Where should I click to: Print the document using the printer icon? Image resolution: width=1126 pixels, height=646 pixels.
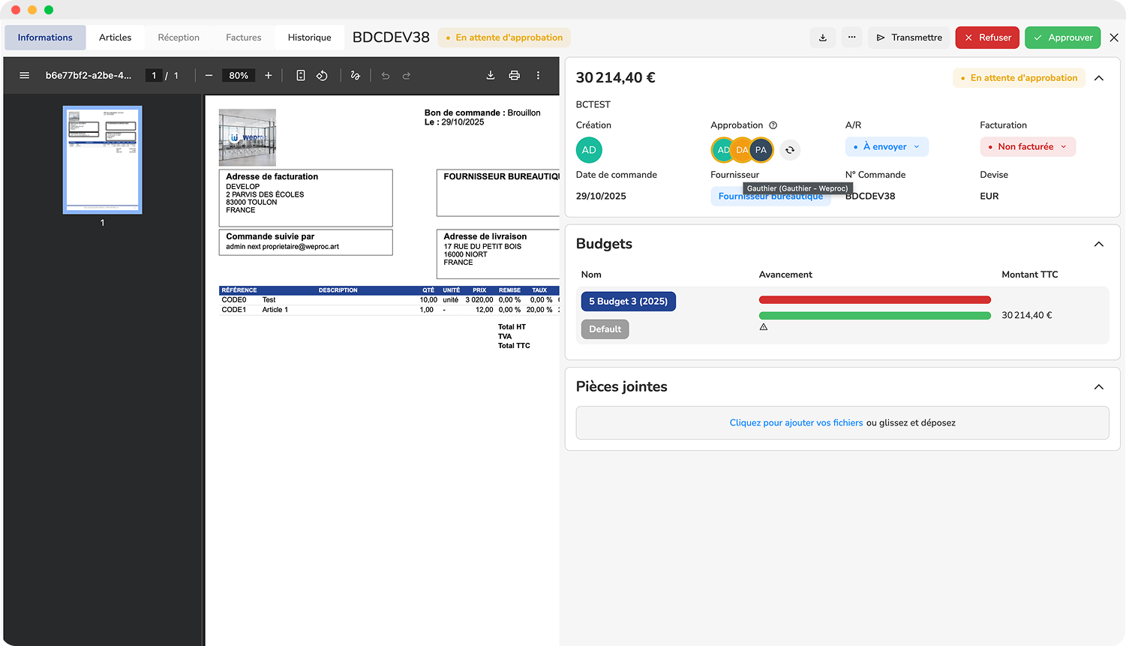click(514, 75)
